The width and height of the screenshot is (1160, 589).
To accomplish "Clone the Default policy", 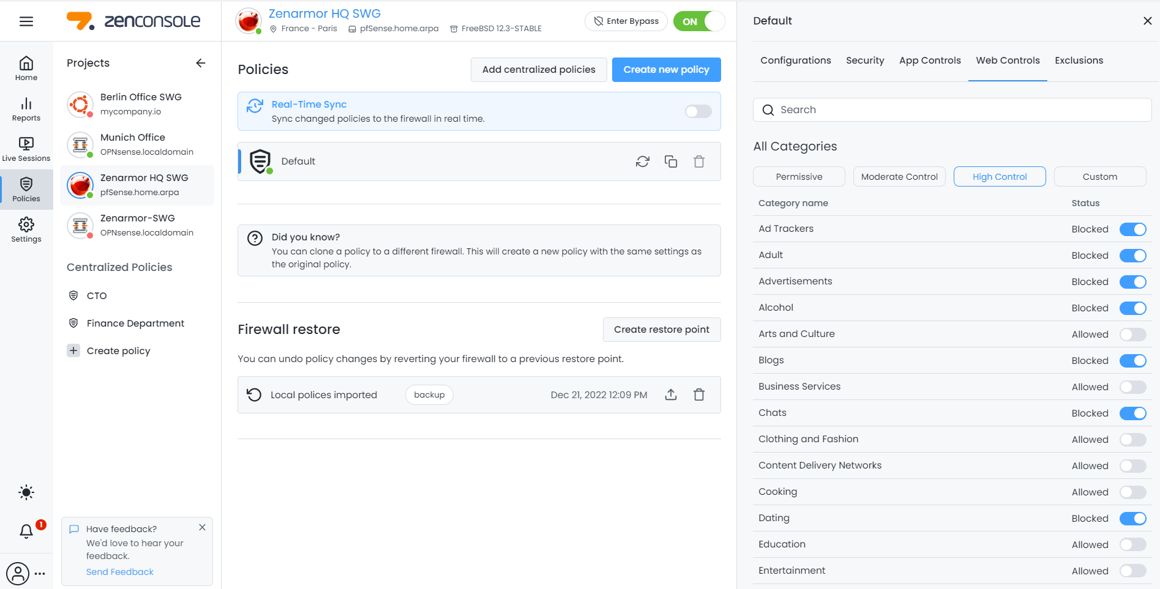I will [671, 161].
